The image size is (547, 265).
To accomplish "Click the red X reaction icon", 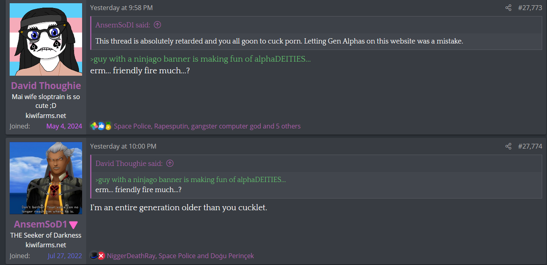I will click(101, 256).
